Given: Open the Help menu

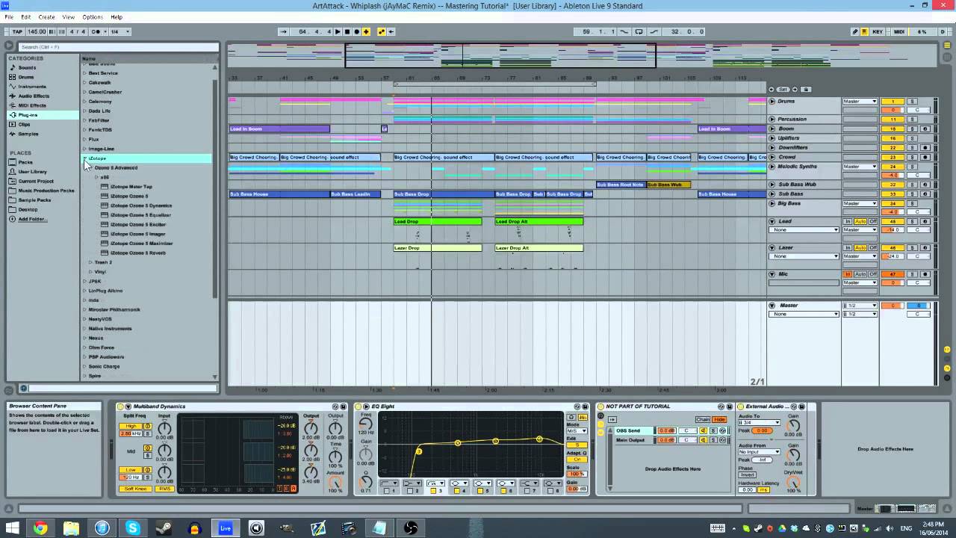Looking at the screenshot, I should pos(117,16).
